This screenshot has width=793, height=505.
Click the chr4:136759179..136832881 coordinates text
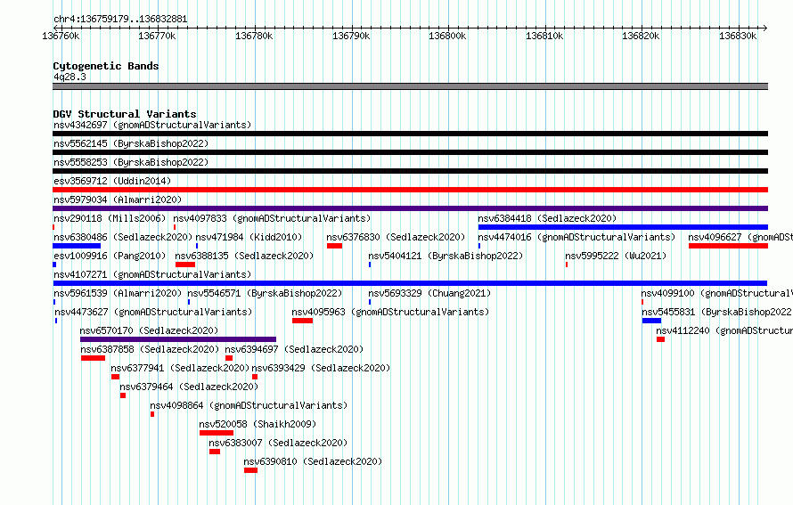[120, 20]
